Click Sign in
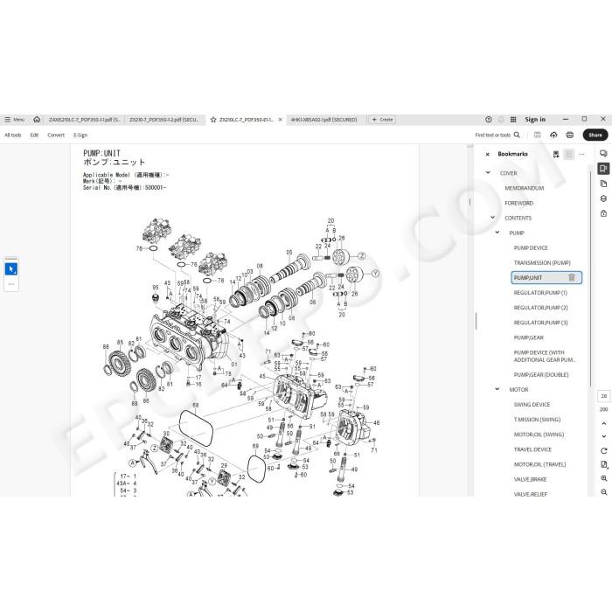The height and width of the screenshot is (612, 612). [535, 120]
